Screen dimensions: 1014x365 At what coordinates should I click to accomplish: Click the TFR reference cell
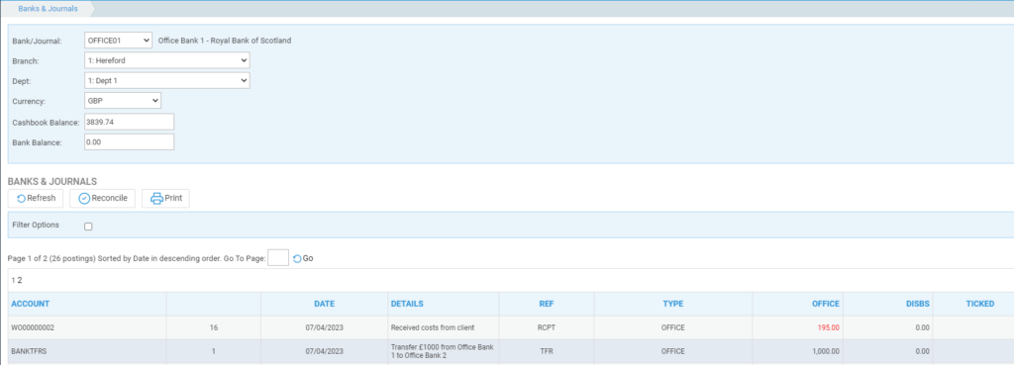pyautogui.click(x=547, y=351)
